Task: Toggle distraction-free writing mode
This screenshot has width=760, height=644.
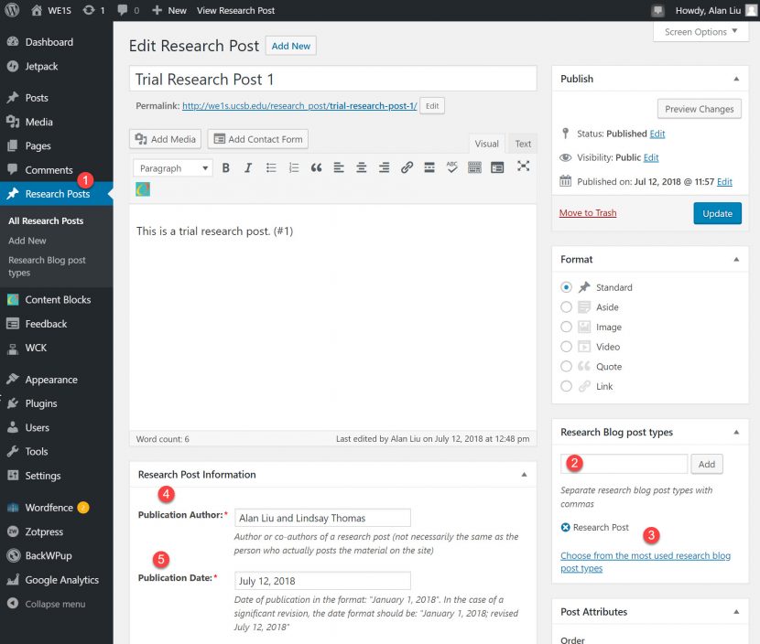Action: (524, 166)
